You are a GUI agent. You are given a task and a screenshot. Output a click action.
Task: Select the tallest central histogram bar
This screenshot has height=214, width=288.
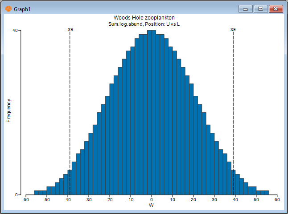pos(152,111)
